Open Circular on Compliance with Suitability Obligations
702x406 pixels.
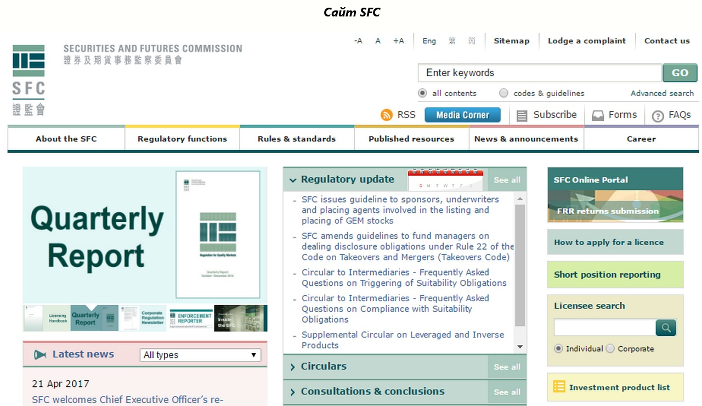pyautogui.click(x=395, y=309)
